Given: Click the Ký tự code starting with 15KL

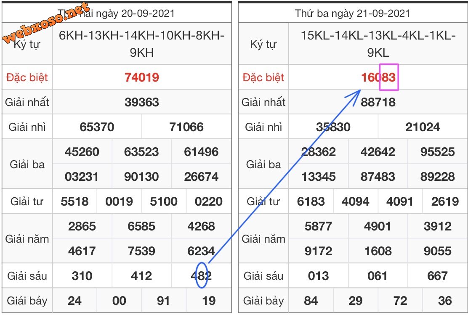Looking at the screenshot, I should 378,44.
